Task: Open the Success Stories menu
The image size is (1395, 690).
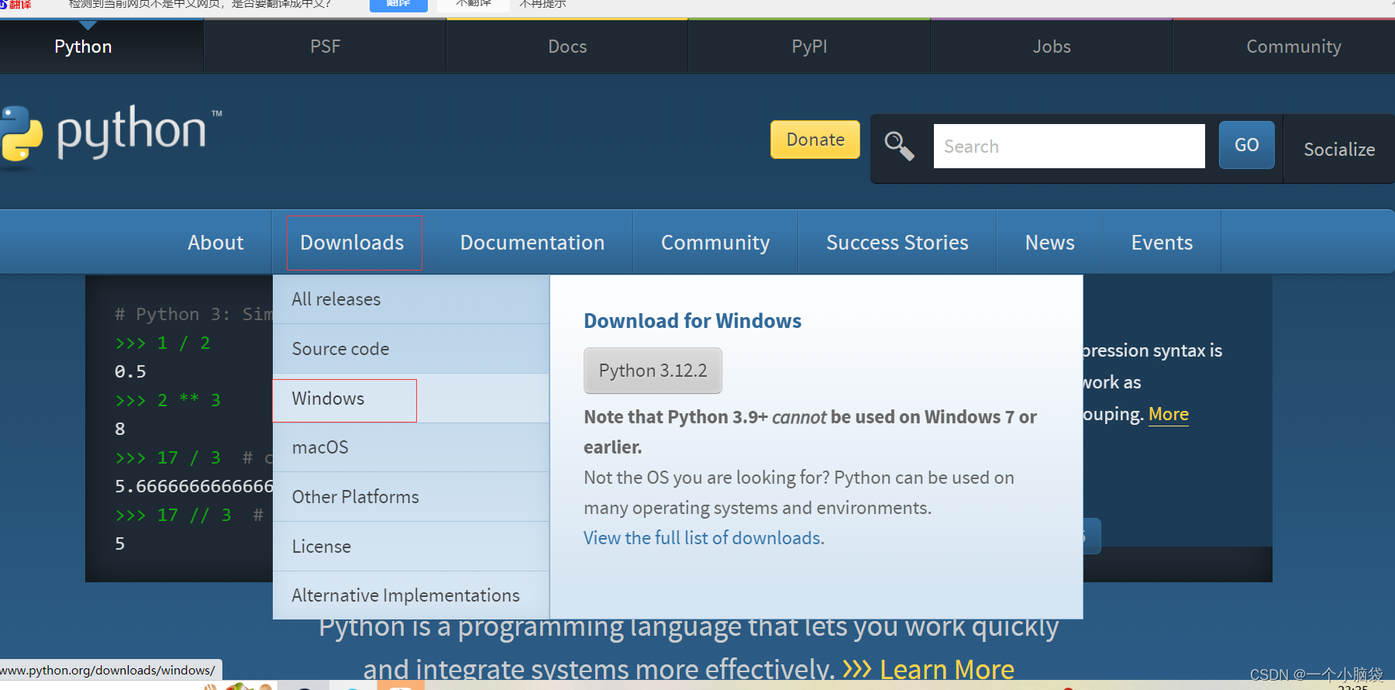Action: coord(897,243)
